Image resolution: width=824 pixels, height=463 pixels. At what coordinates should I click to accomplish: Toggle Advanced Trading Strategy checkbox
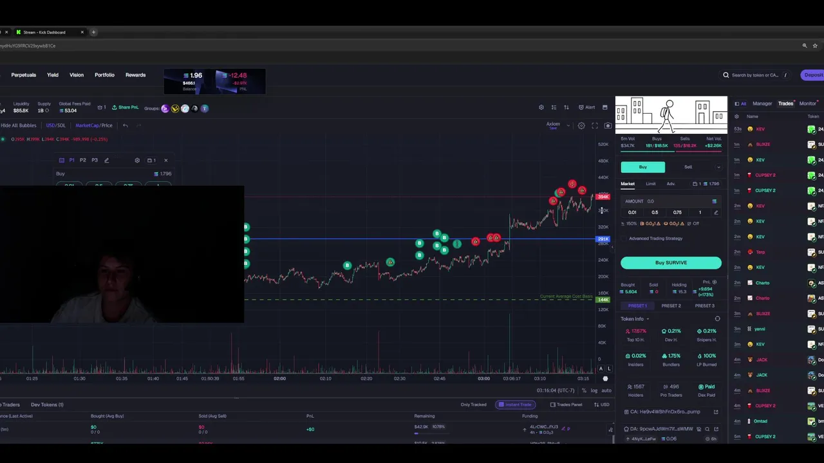click(623, 239)
